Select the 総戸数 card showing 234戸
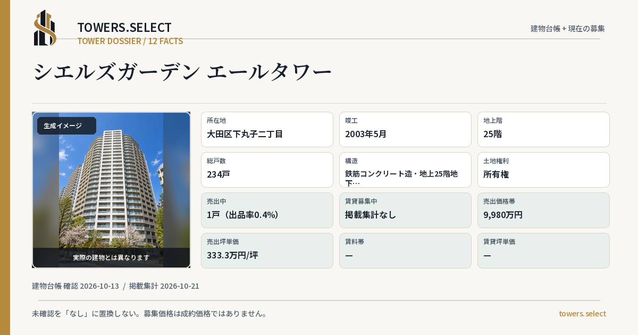 (267, 170)
